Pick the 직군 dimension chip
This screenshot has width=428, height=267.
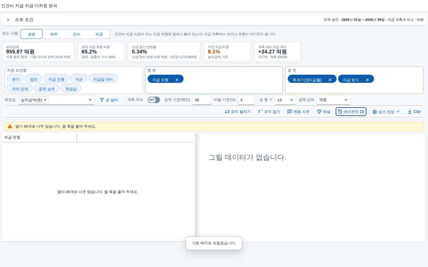[x=79, y=79]
